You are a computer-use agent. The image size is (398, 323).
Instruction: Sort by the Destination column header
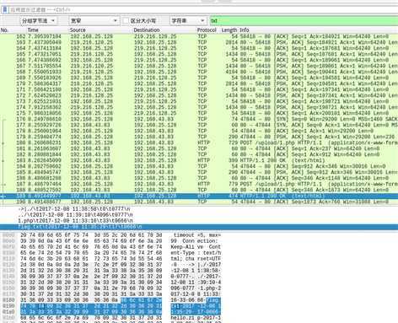(x=147, y=30)
